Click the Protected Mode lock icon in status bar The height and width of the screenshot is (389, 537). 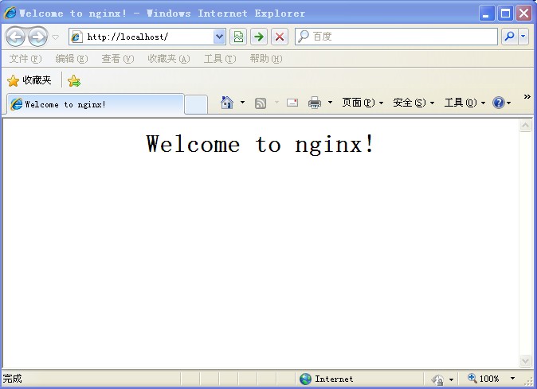point(437,379)
